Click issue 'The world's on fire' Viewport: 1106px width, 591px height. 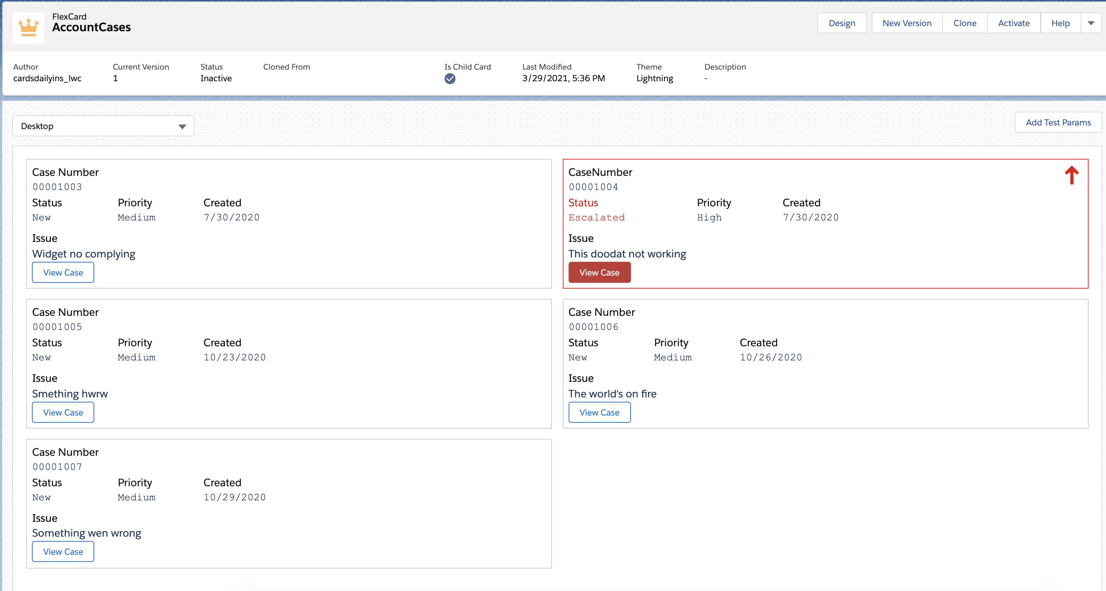pos(612,394)
